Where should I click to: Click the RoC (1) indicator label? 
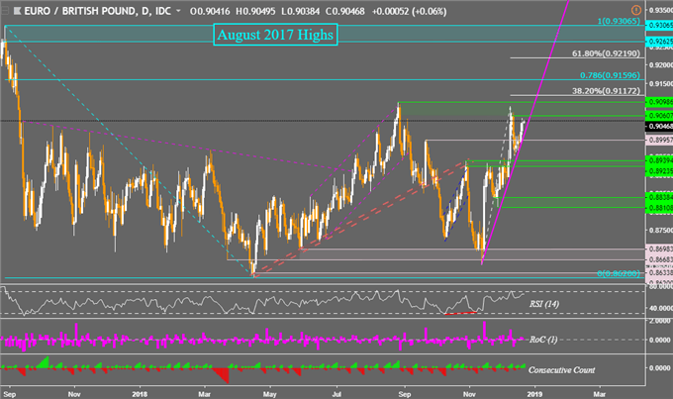point(543,340)
